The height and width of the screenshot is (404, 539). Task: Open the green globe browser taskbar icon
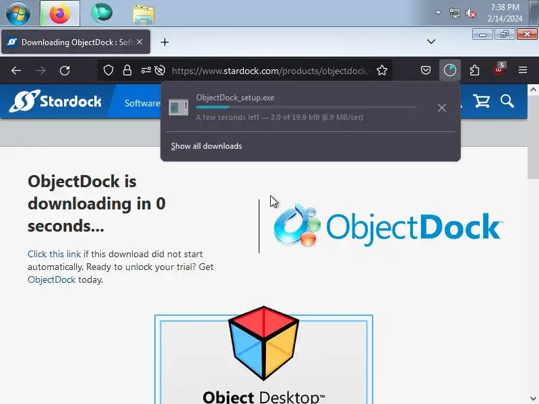(x=102, y=13)
